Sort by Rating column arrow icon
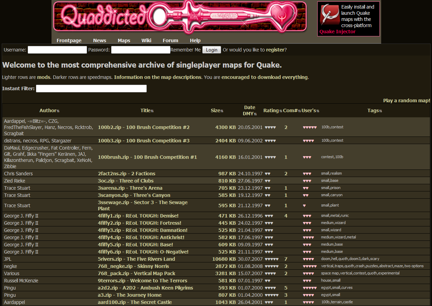 [x=281, y=111]
